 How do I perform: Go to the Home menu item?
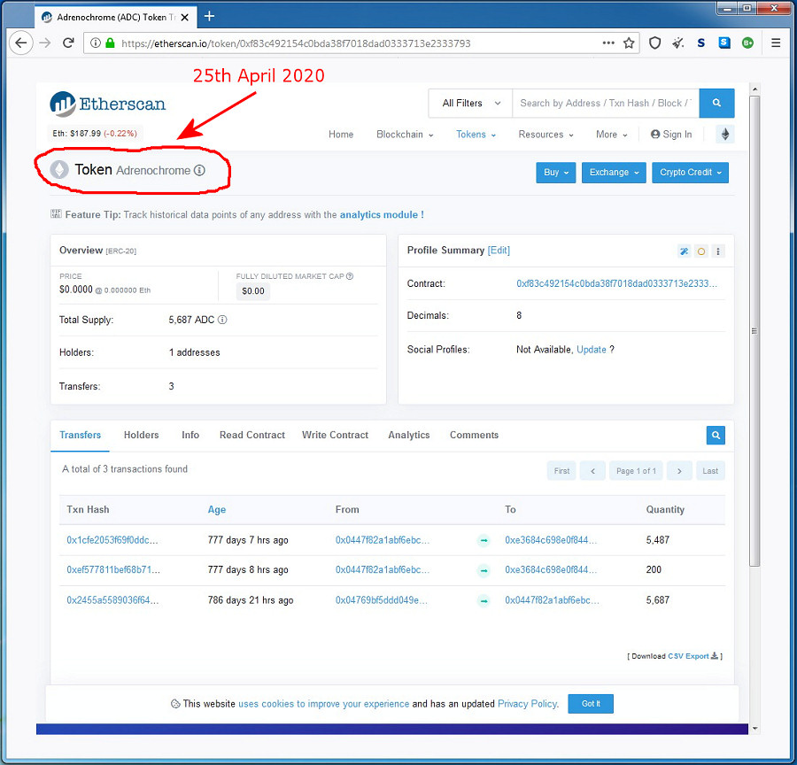341,135
